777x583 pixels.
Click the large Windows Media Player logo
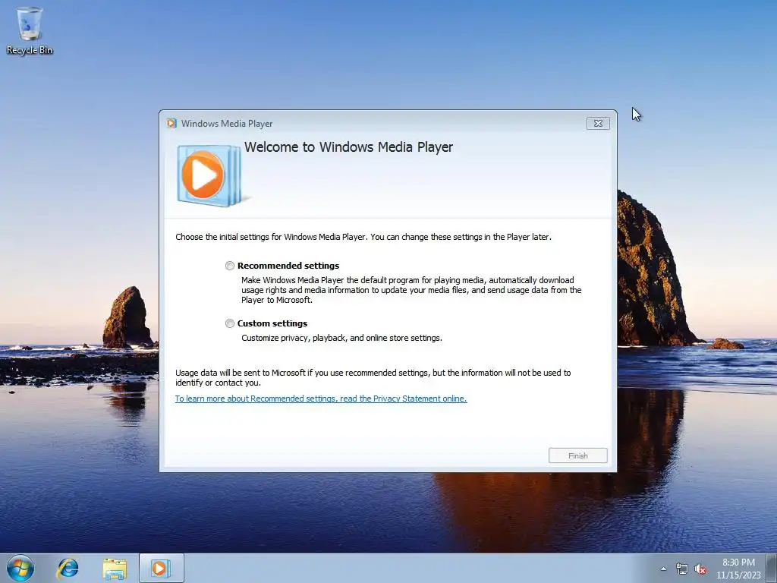point(210,175)
